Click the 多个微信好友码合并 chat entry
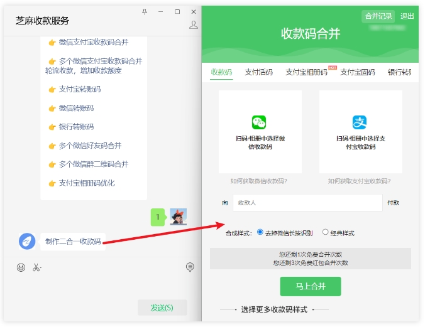 click(90, 146)
